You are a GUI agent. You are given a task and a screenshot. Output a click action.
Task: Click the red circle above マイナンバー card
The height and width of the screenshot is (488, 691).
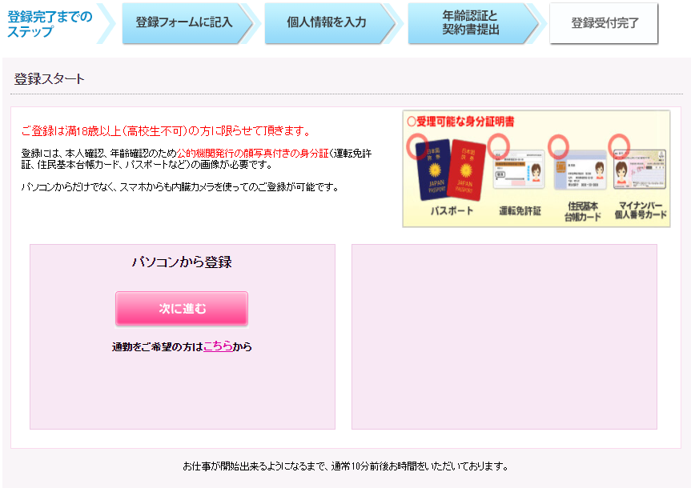[x=619, y=146]
